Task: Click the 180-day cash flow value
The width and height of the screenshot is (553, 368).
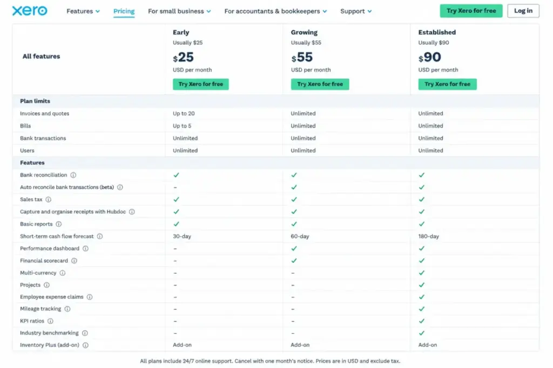Action: tap(428, 237)
